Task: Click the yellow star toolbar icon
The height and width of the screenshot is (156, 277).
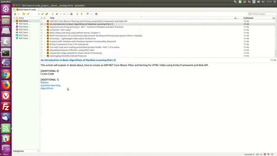Action: coord(52,14)
